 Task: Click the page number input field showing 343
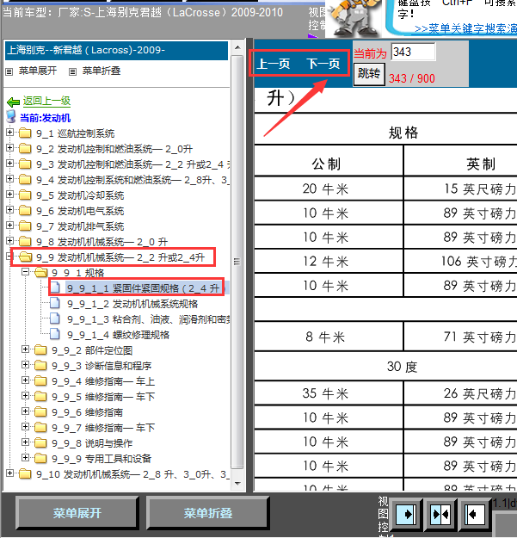412,52
